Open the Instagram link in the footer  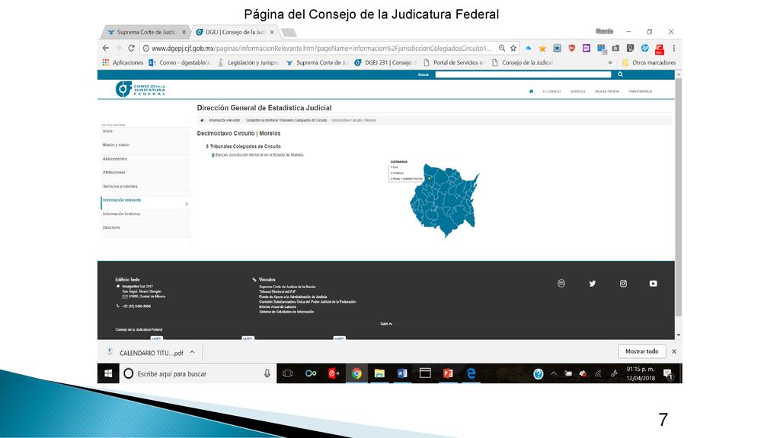point(623,284)
